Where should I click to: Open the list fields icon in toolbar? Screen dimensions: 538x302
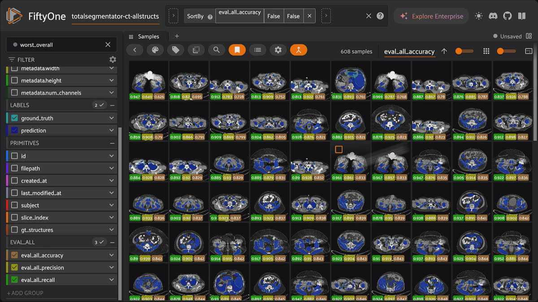(257, 50)
